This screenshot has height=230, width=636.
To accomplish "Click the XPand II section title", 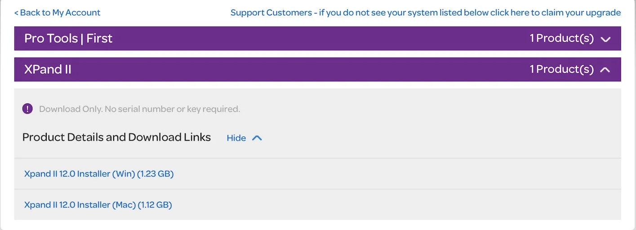I will [48, 70].
